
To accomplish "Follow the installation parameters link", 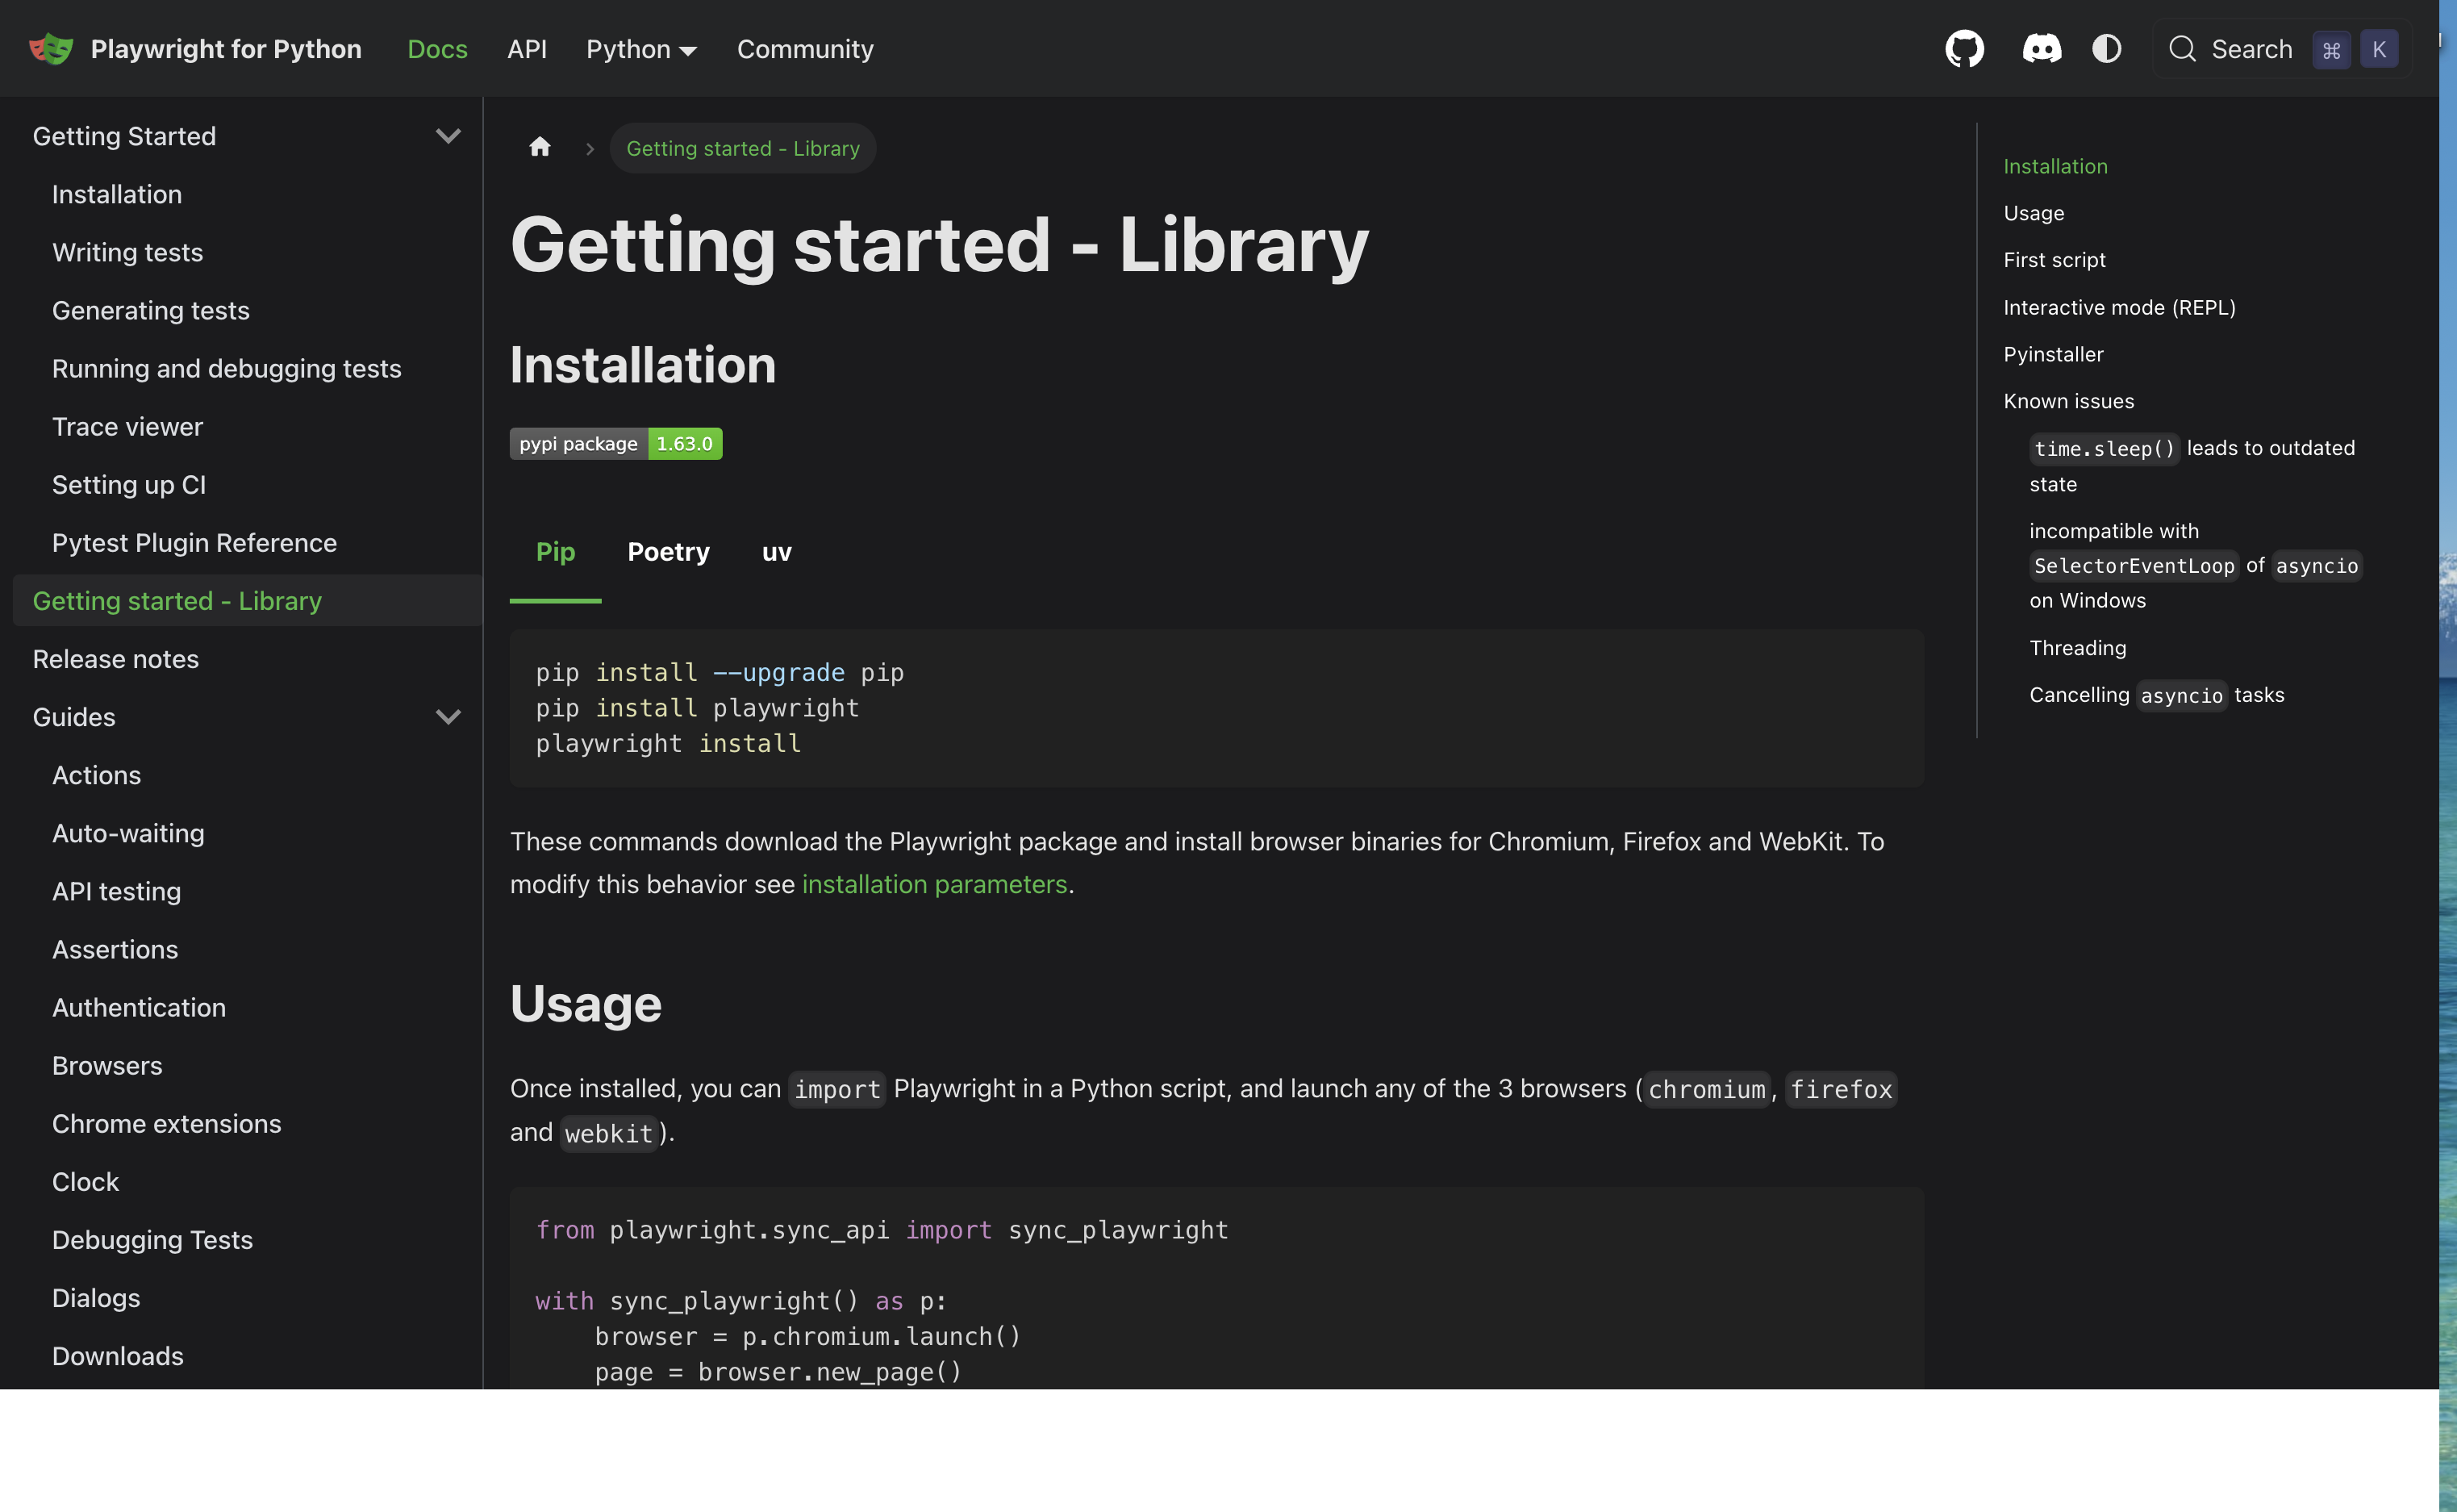I will click(x=935, y=884).
